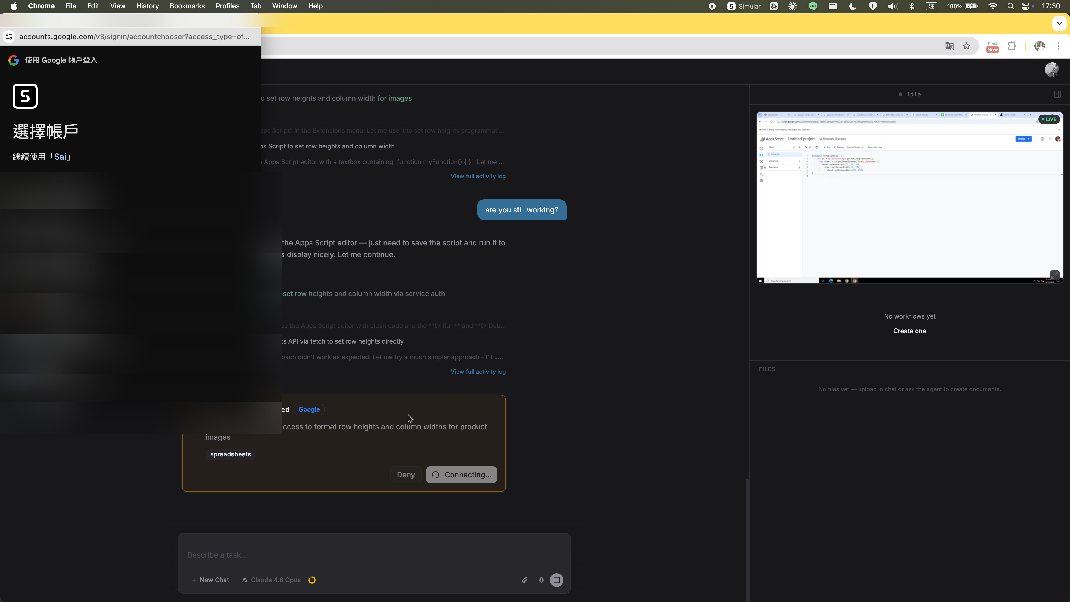
Task: Collapse the right side panel with the chevron icon
Action: point(1057,94)
